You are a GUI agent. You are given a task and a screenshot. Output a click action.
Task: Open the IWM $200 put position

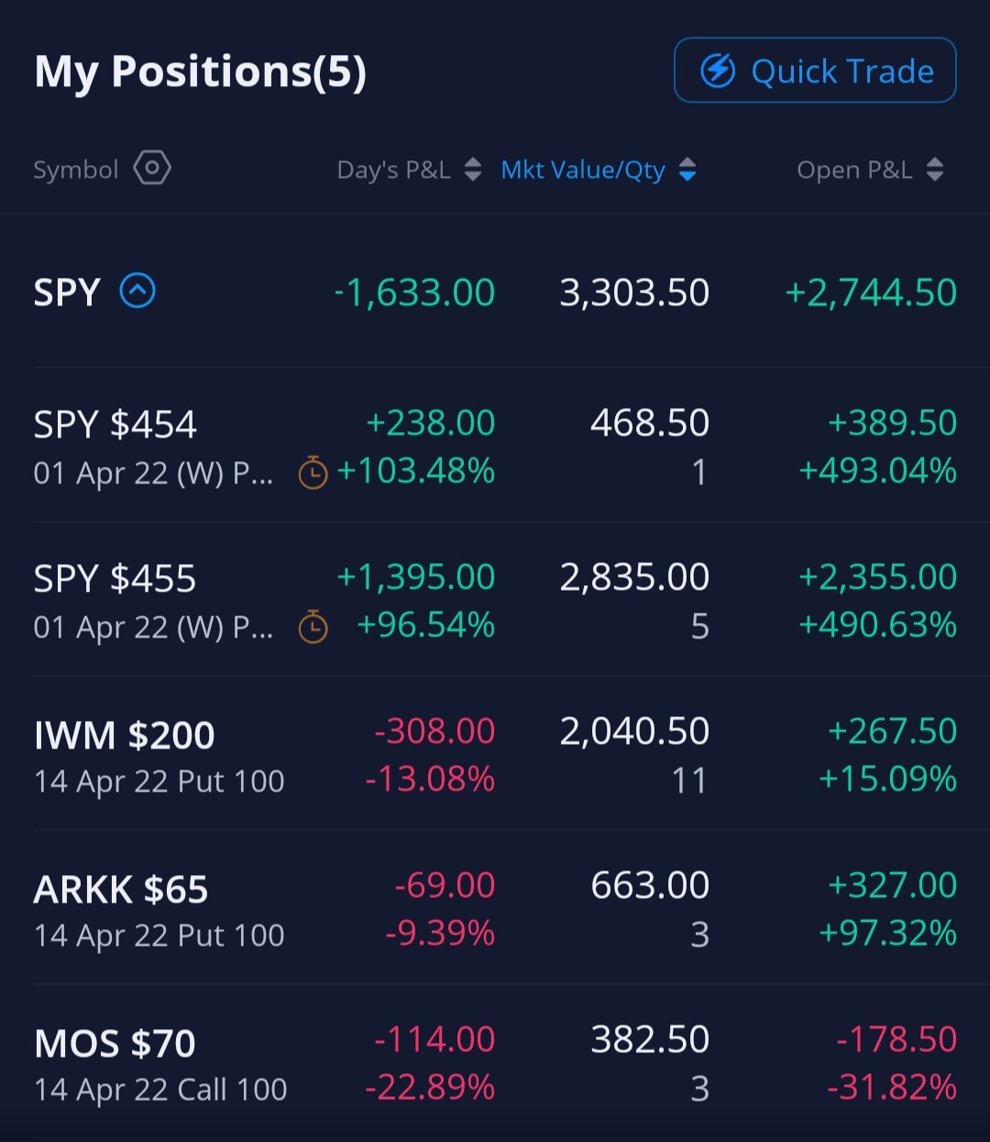495,755
